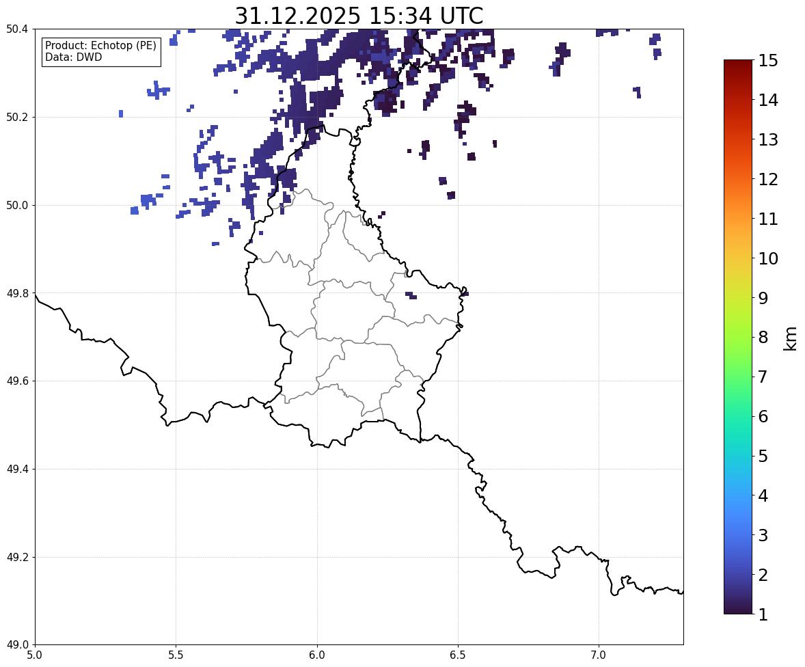Click the colorbar tick label '2'
The width and height of the screenshot is (805, 667).
[x=763, y=575]
